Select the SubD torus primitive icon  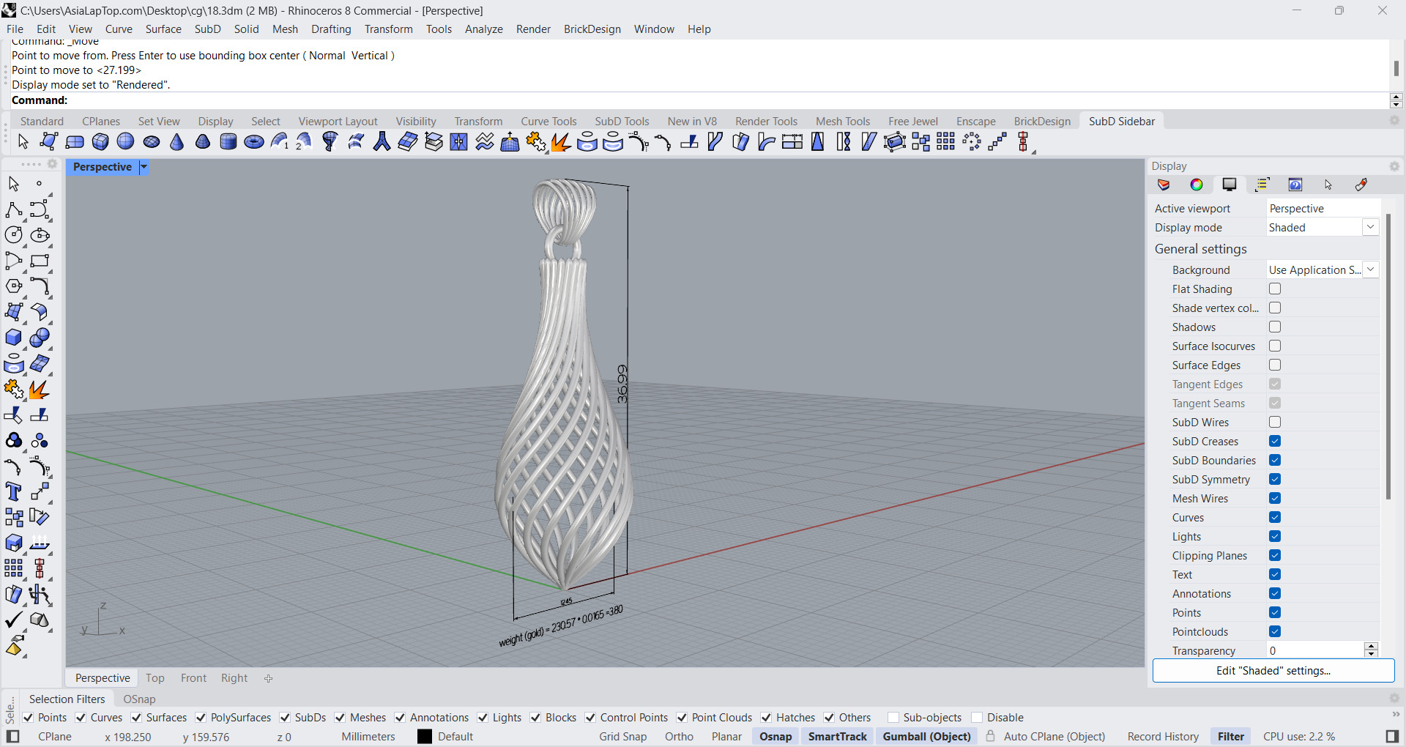pos(254,142)
